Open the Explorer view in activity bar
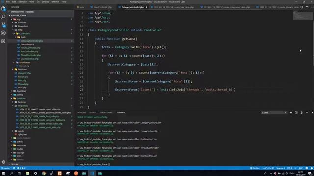 click(x=3, y=9)
